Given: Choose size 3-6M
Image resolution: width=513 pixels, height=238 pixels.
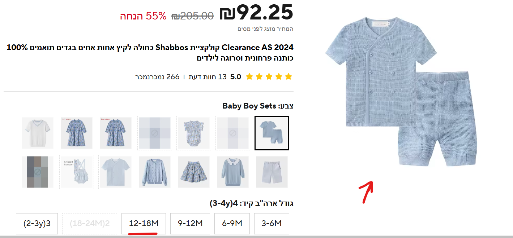Looking at the screenshot, I should click(x=272, y=224).
